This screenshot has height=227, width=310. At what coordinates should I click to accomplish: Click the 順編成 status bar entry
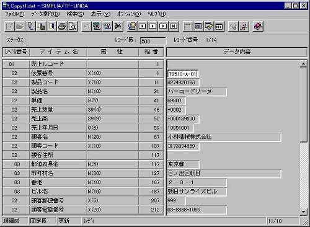14,221
